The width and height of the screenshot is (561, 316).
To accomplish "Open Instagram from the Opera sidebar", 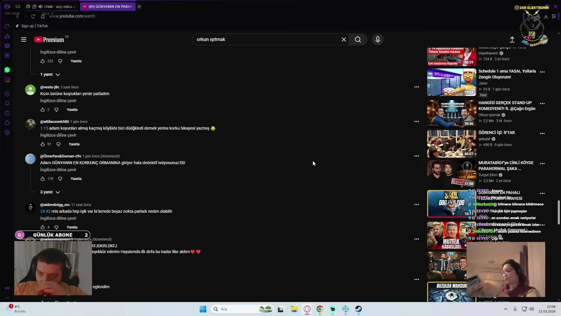I will [x=7, y=79].
